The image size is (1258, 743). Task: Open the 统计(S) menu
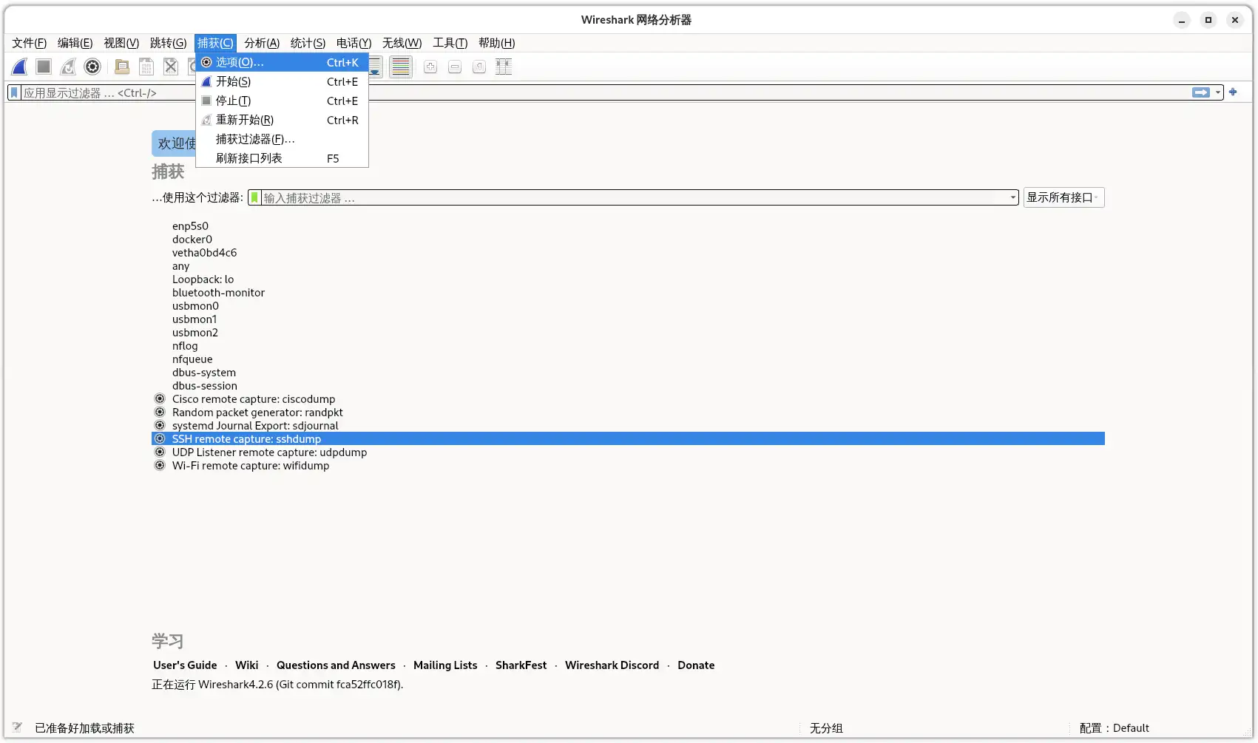pos(308,43)
